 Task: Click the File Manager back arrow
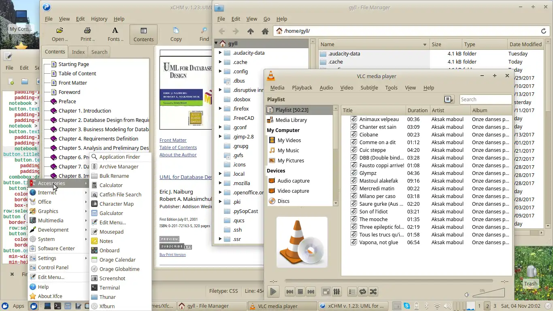221,31
